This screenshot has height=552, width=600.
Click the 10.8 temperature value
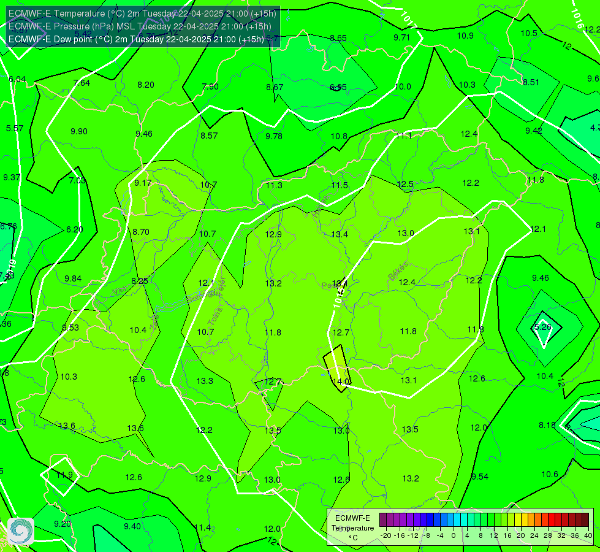[x=339, y=136]
